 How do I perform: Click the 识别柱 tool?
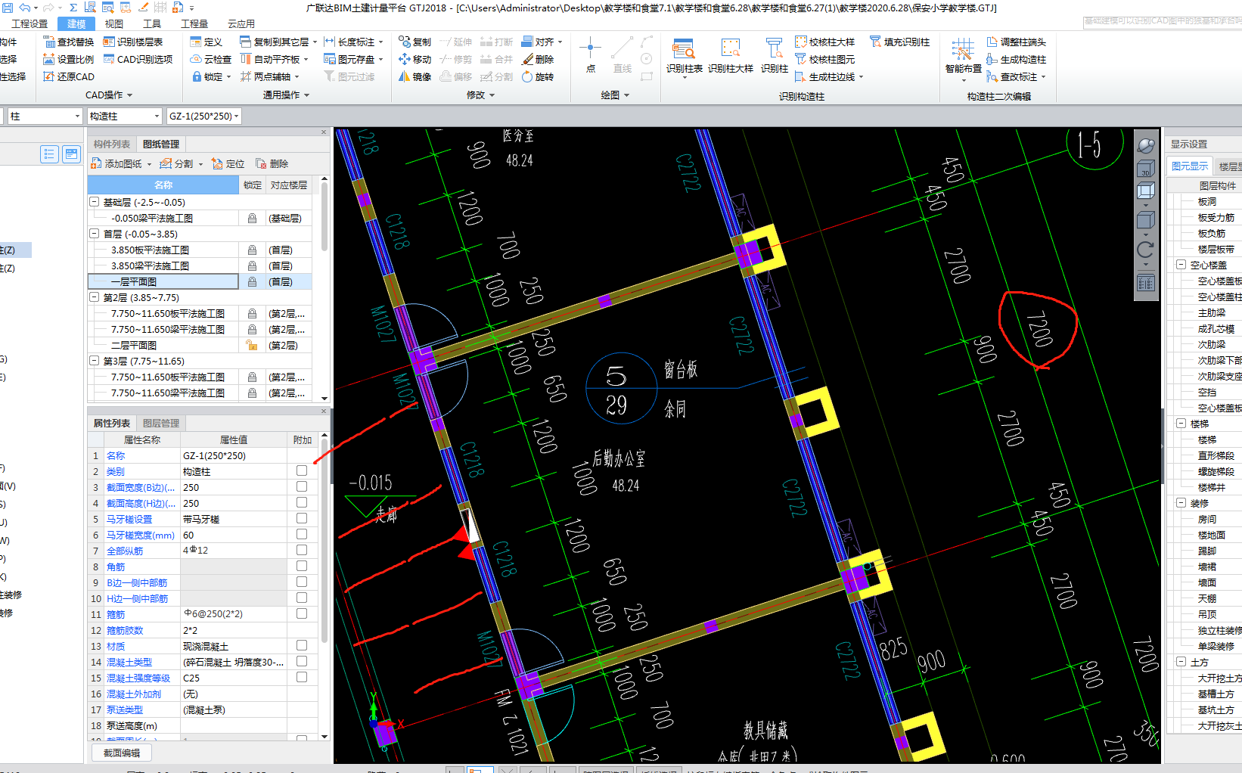tap(774, 55)
